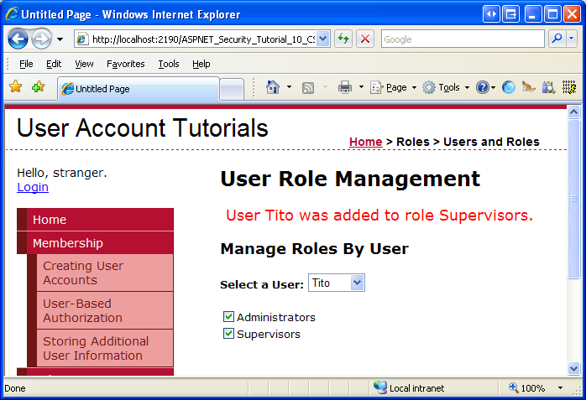Click the User Account Tutorials title

coord(143,128)
